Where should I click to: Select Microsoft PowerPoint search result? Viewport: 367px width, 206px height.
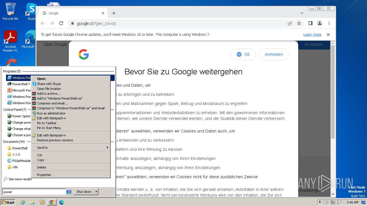(19, 90)
